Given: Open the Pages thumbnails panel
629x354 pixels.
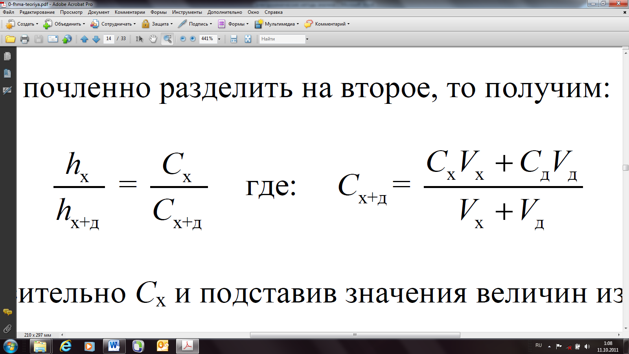Looking at the screenshot, I should click(x=7, y=57).
